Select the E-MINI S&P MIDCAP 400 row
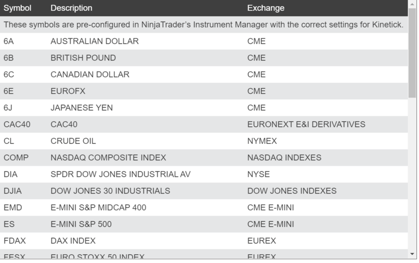The width and height of the screenshot is (419, 263). click(x=98, y=207)
